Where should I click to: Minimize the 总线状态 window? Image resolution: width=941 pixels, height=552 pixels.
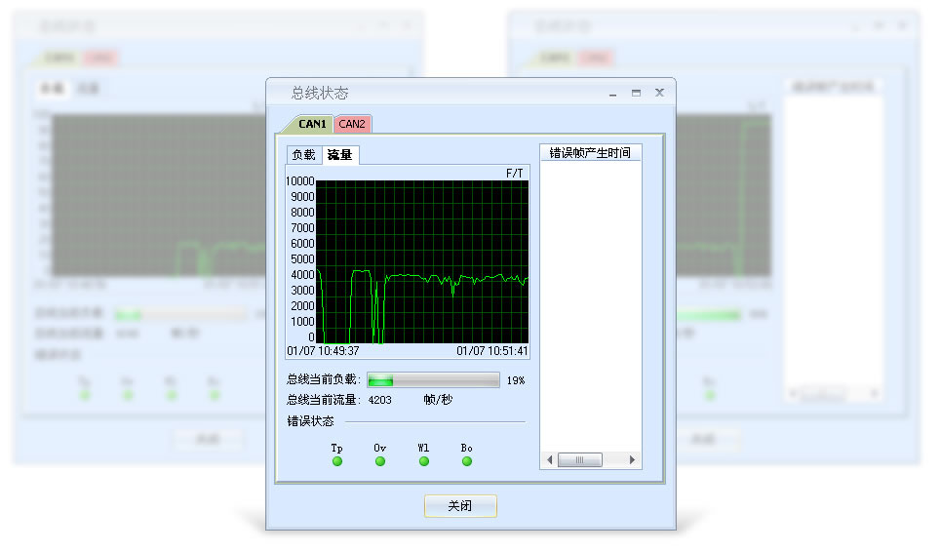tap(612, 94)
